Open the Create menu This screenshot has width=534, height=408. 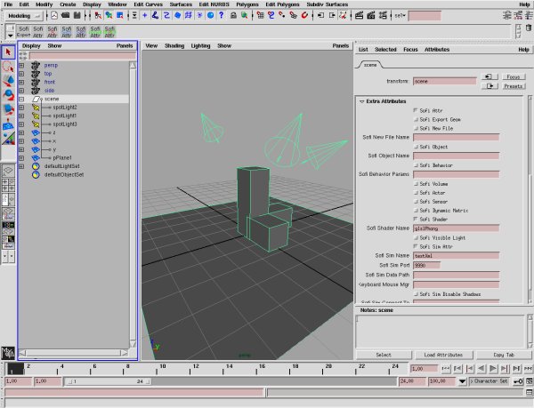pyautogui.click(x=68, y=4)
